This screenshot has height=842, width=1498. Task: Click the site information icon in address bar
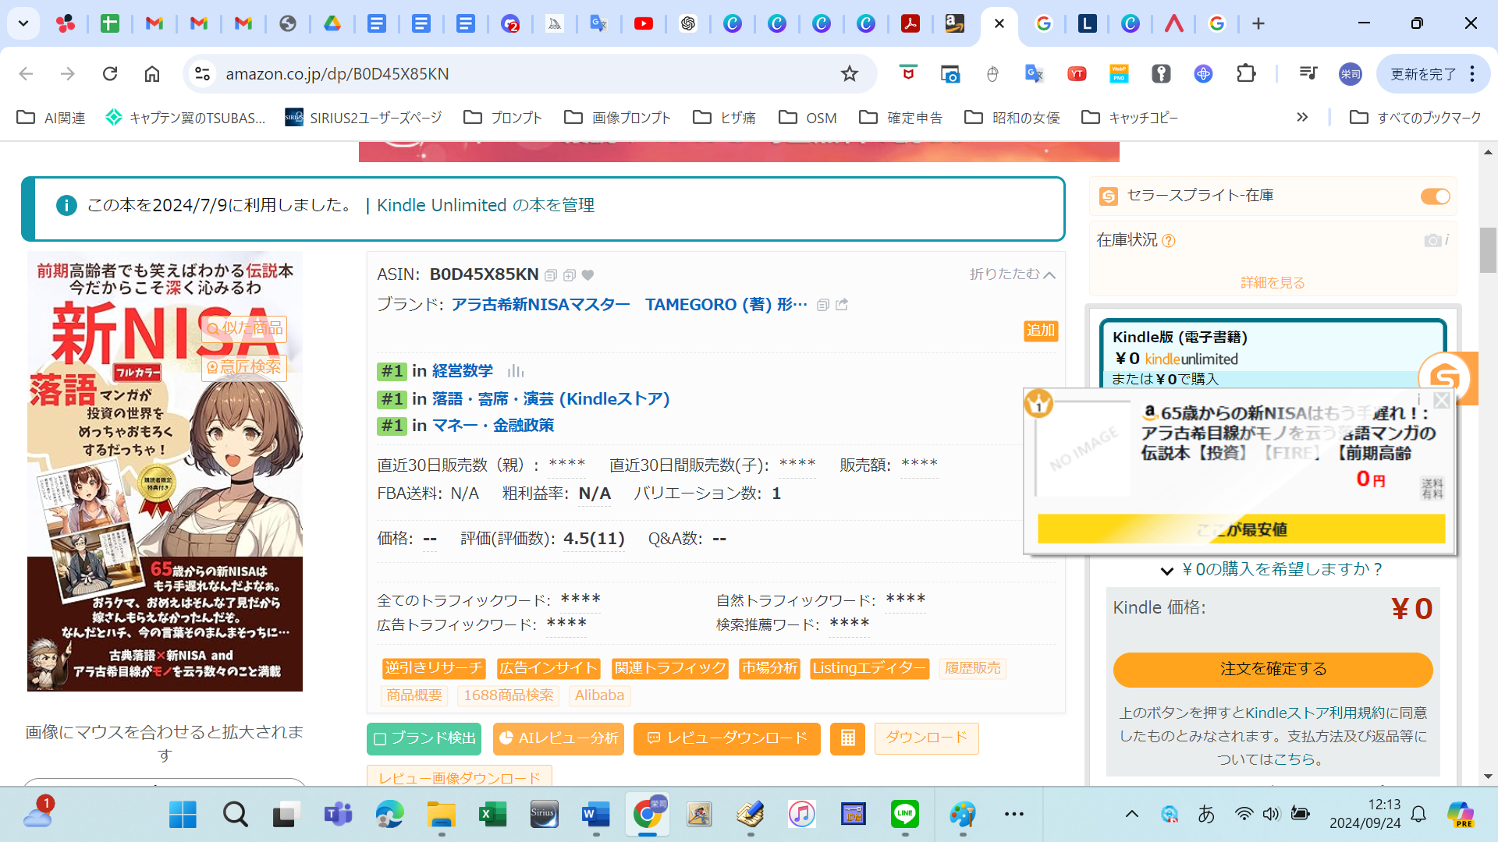[202, 73]
